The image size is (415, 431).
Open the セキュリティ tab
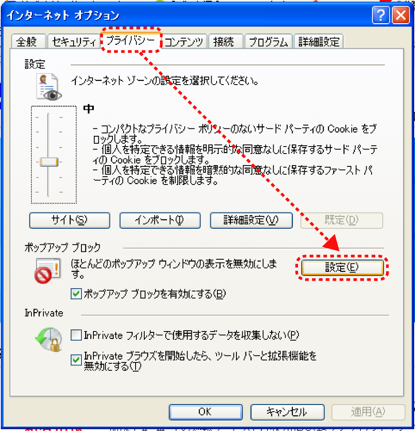[x=74, y=42]
